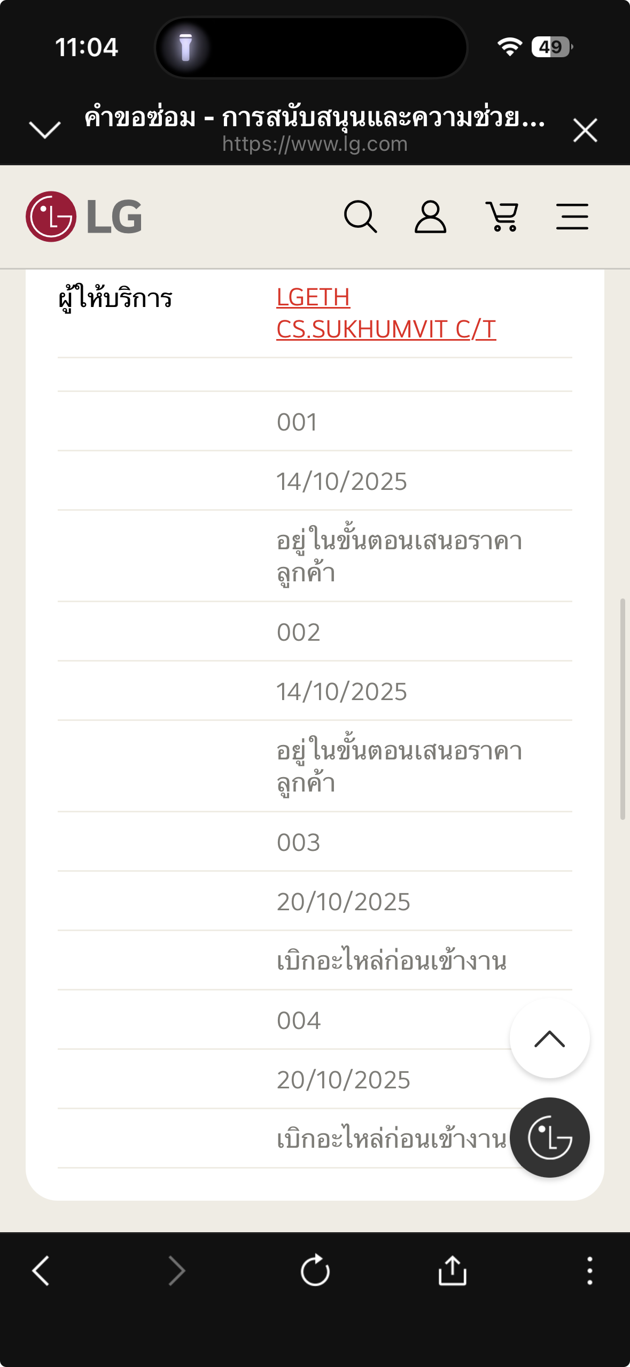Open the LG chatbot floating button
Image resolution: width=630 pixels, height=1367 pixels.
click(x=549, y=1138)
